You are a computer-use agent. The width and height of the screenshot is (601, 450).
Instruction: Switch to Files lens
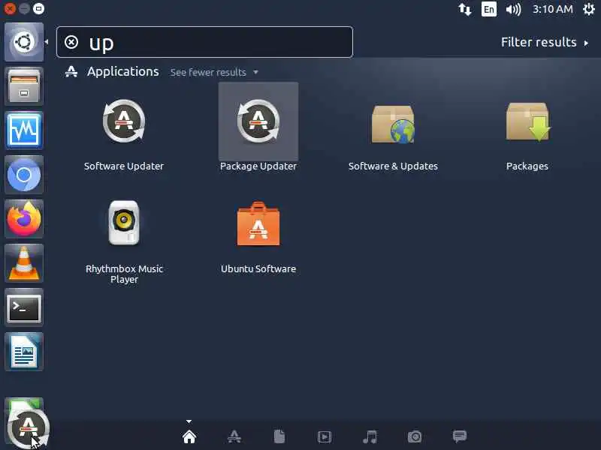click(x=279, y=436)
